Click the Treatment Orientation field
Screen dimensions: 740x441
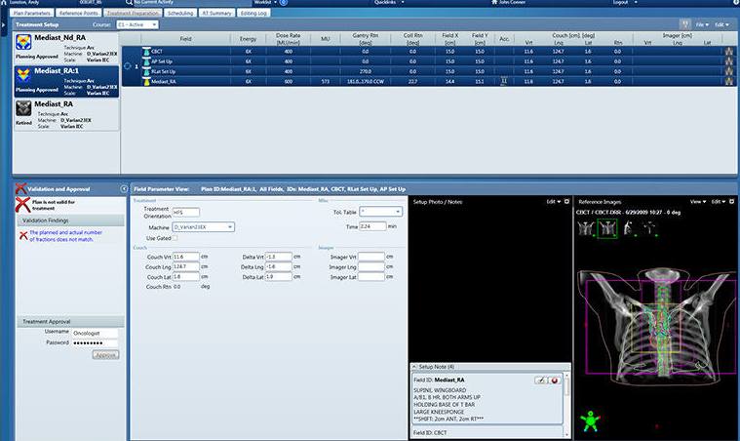coord(185,213)
